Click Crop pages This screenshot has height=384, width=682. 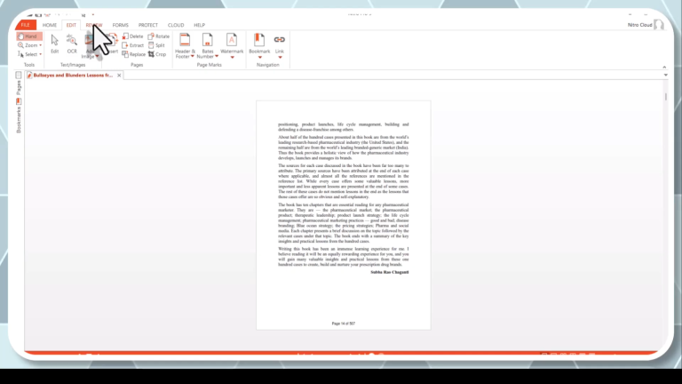[157, 54]
